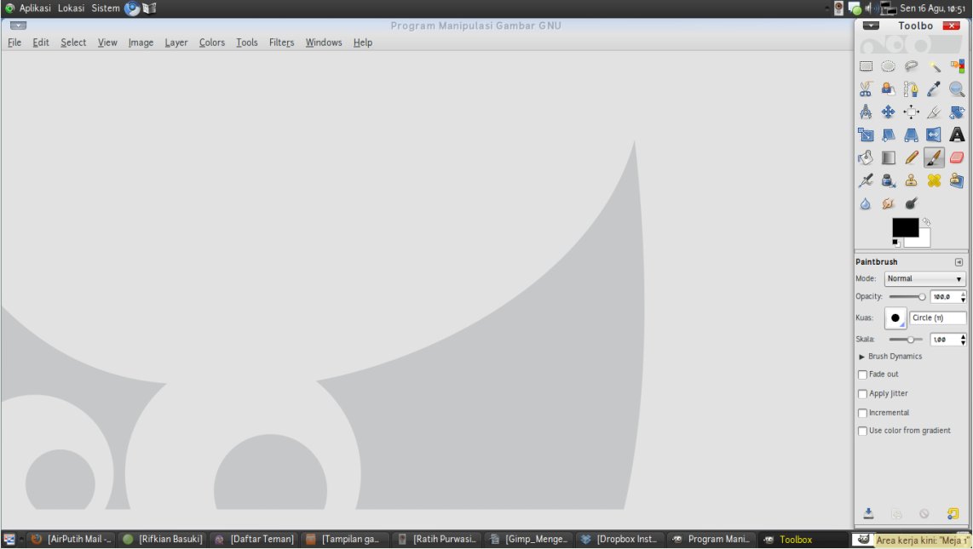This screenshot has height=549, width=973.
Task: Open the Colors menu
Action: (x=212, y=43)
